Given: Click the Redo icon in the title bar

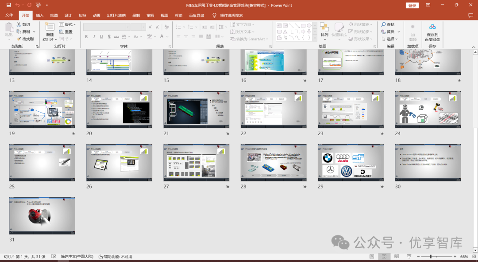Looking at the screenshot, I should (29, 5).
